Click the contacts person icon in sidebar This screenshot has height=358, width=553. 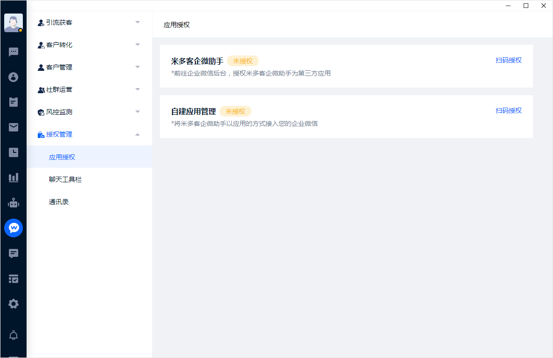(14, 77)
